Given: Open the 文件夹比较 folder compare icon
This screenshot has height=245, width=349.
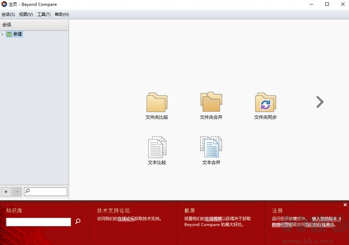Looking at the screenshot, I should tap(157, 106).
